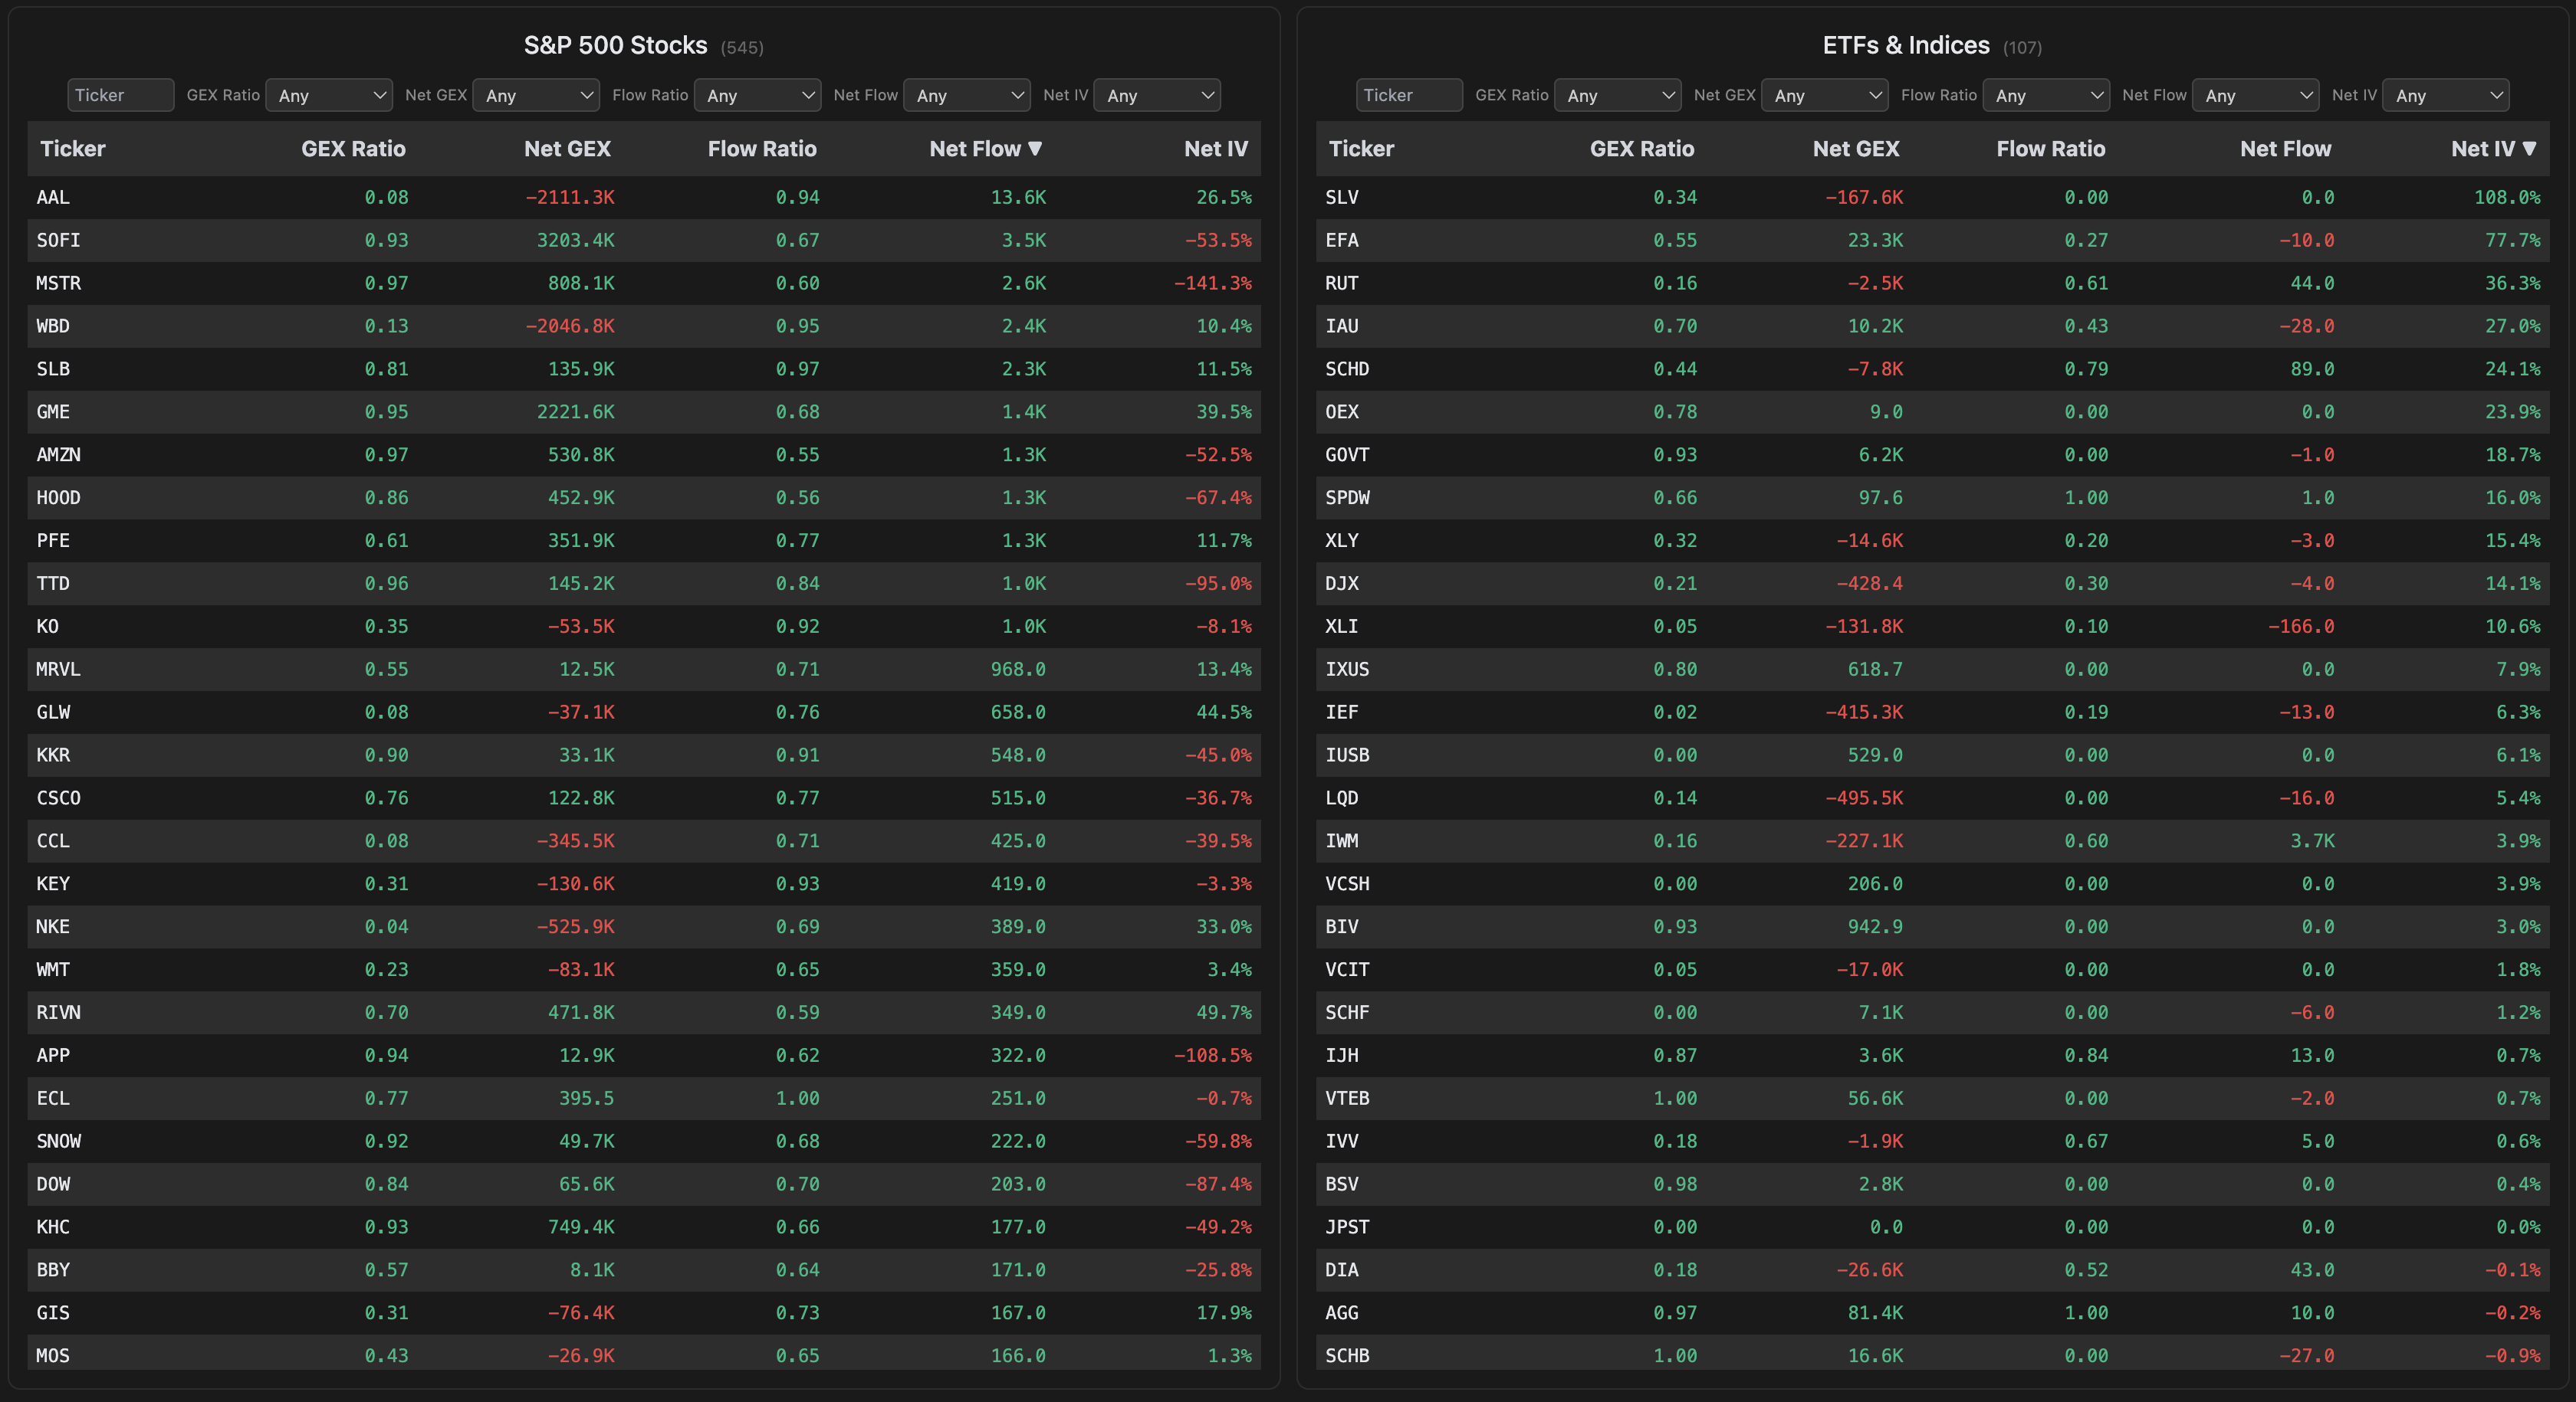
Task: Click the ETFs & Indices panel title
Action: point(1906,45)
